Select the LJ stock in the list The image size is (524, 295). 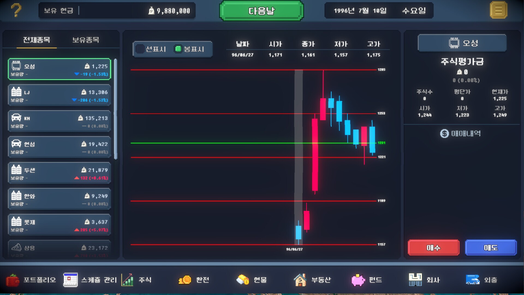point(59,95)
